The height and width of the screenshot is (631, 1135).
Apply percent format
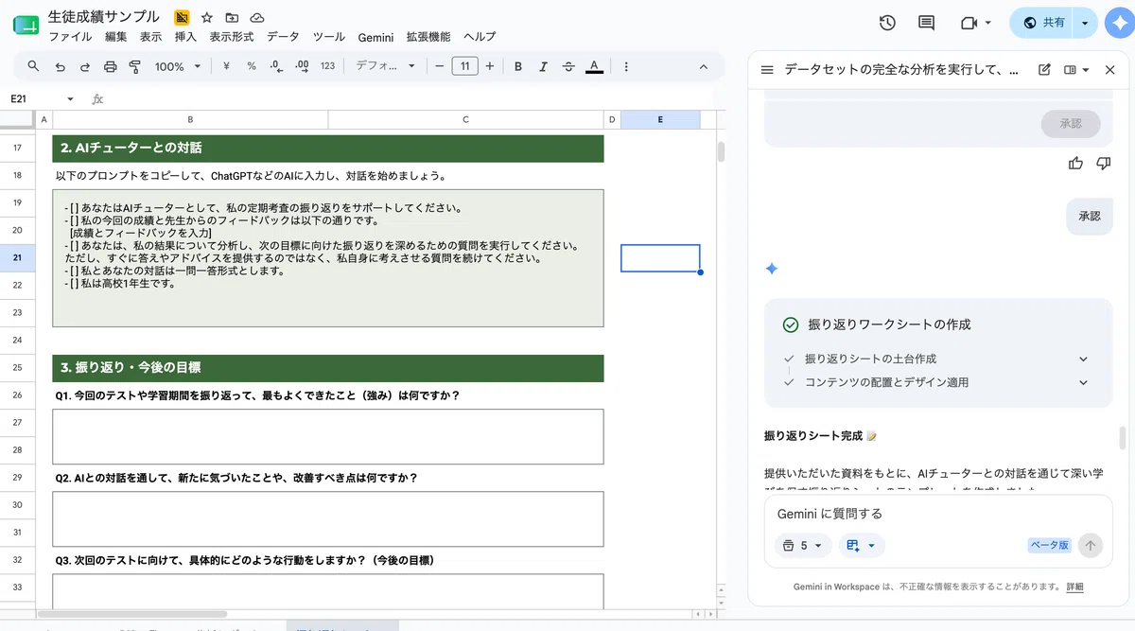click(x=252, y=66)
